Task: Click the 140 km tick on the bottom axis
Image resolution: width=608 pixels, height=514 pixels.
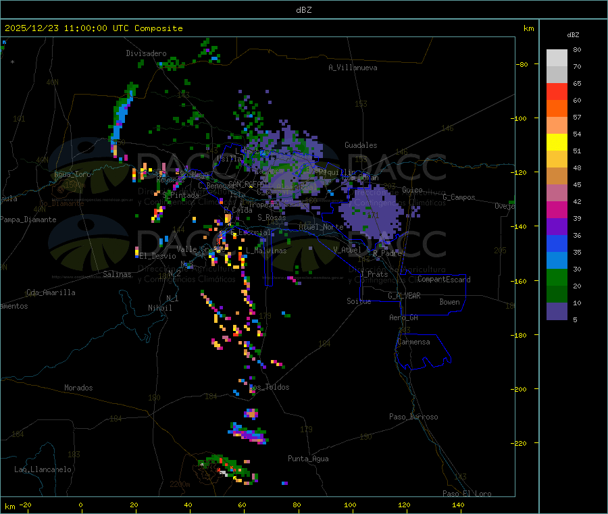Action: [458, 505]
